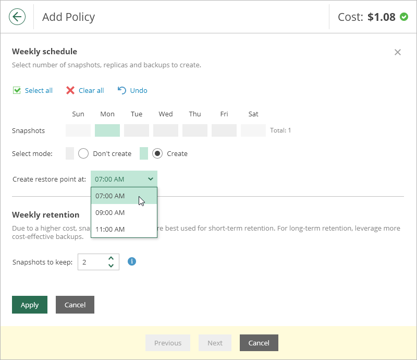Collapse the restore point time dropdown
The height and width of the screenshot is (360, 417).
click(124, 179)
